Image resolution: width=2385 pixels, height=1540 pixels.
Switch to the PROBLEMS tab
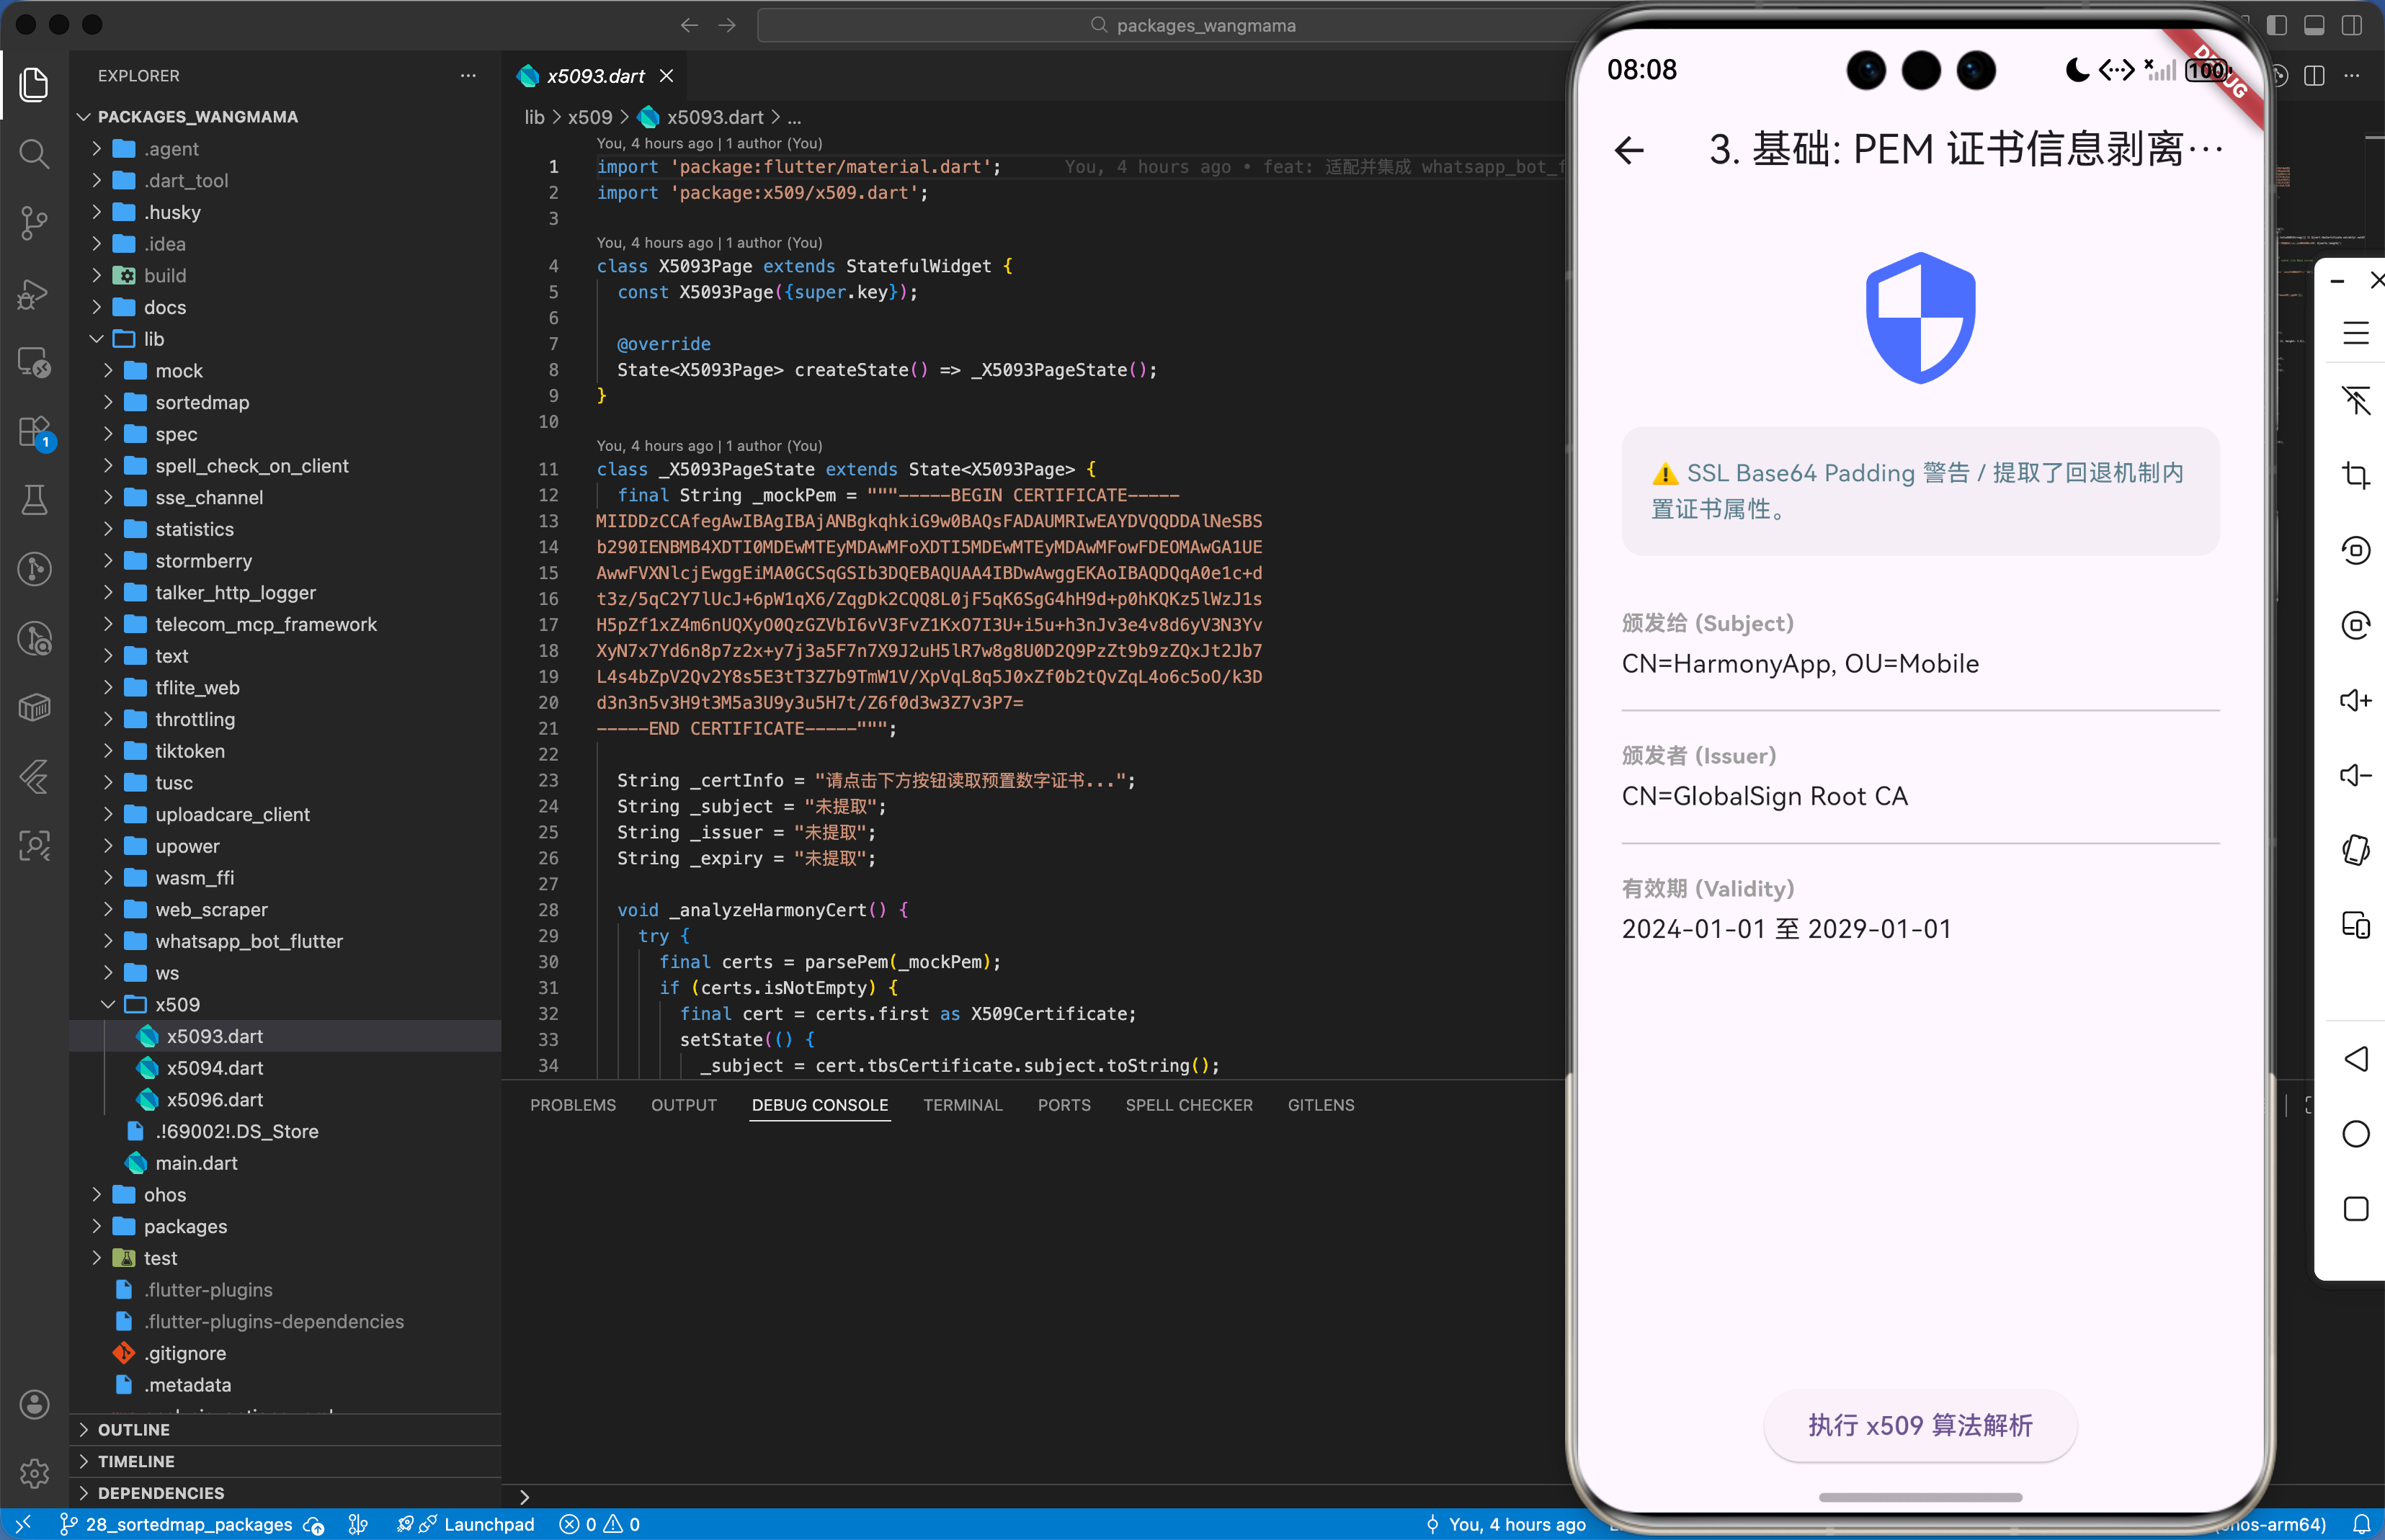572,1105
